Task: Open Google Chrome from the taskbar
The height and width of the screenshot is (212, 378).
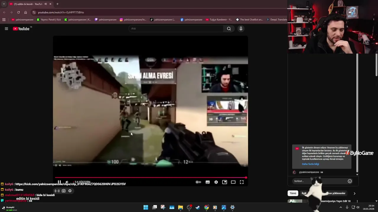Action: pyautogui.click(x=206, y=207)
